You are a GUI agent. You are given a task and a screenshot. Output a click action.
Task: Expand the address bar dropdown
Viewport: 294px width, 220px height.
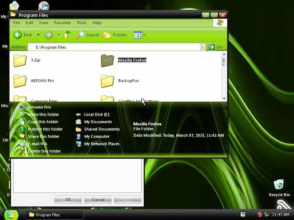(202, 47)
